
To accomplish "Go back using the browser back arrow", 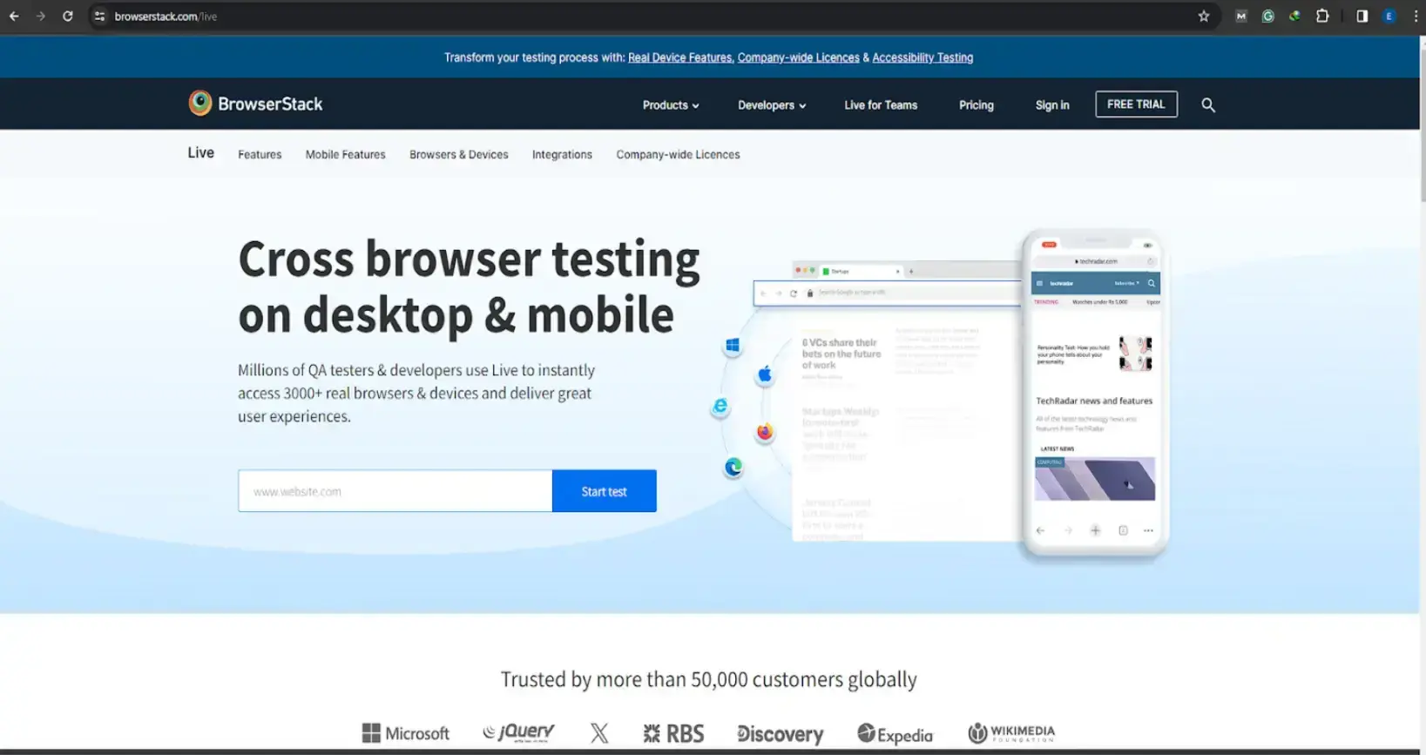I will tap(14, 17).
